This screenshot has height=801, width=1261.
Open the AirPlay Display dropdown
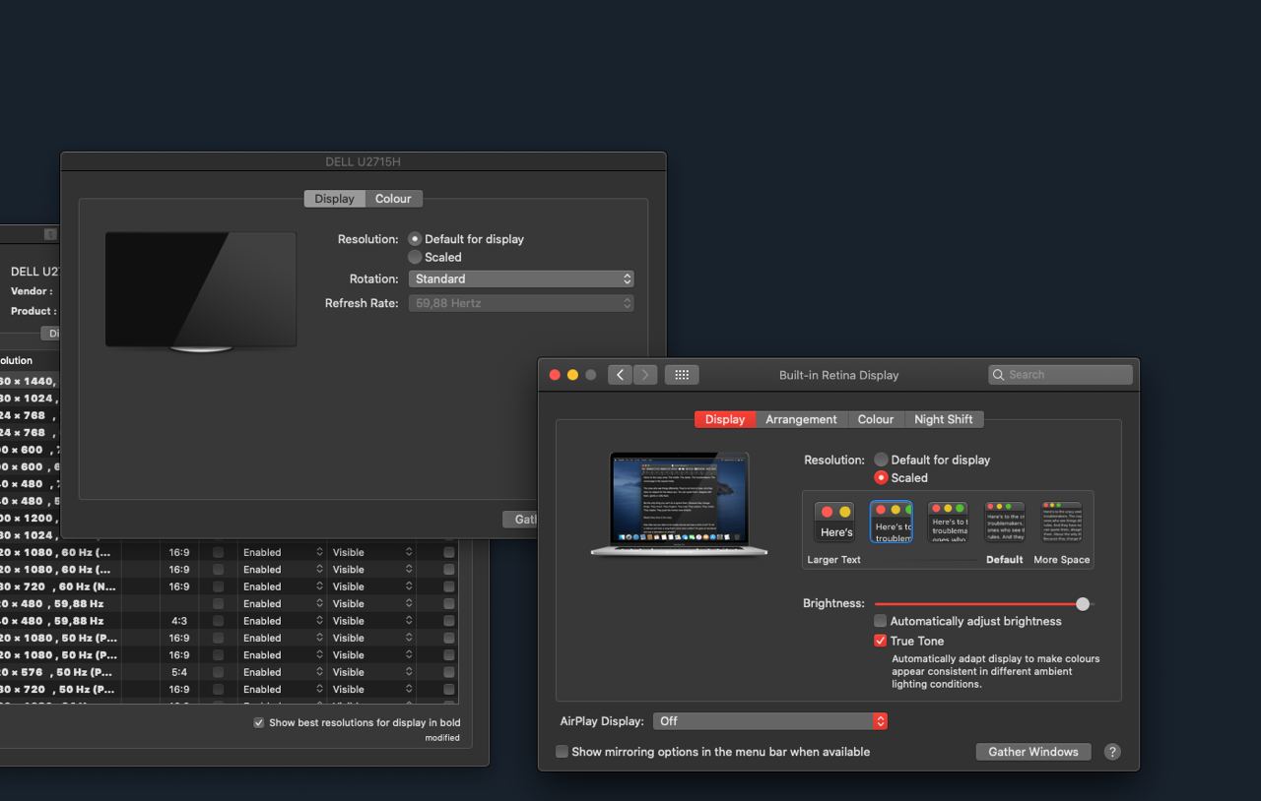(769, 721)
